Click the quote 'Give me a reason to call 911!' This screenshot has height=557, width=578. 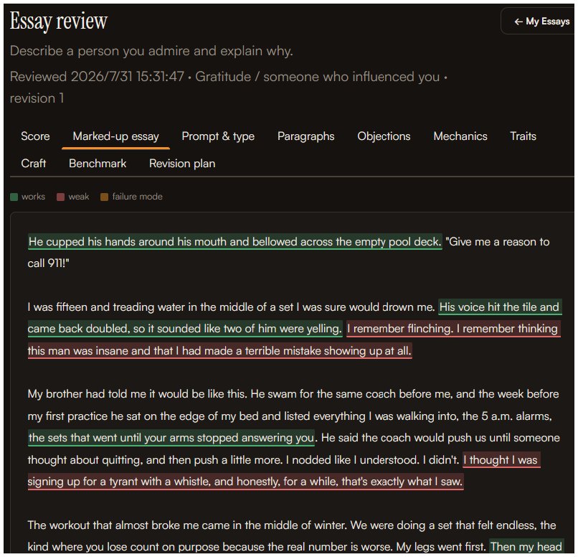tap(288, 253)
